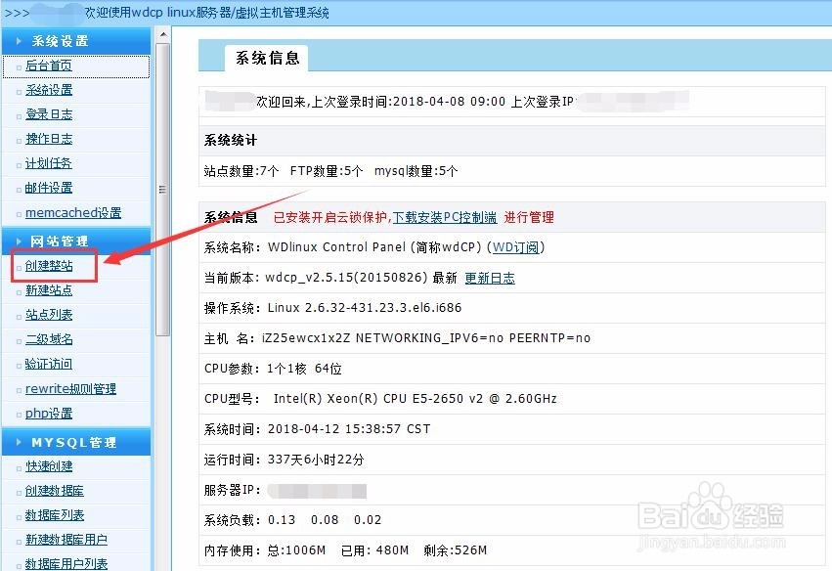This screenshot has height=571, width=832.
Task: Open 快速创建 under MYSQL管理
Action: pyautogui.click(x=49, y=466)
